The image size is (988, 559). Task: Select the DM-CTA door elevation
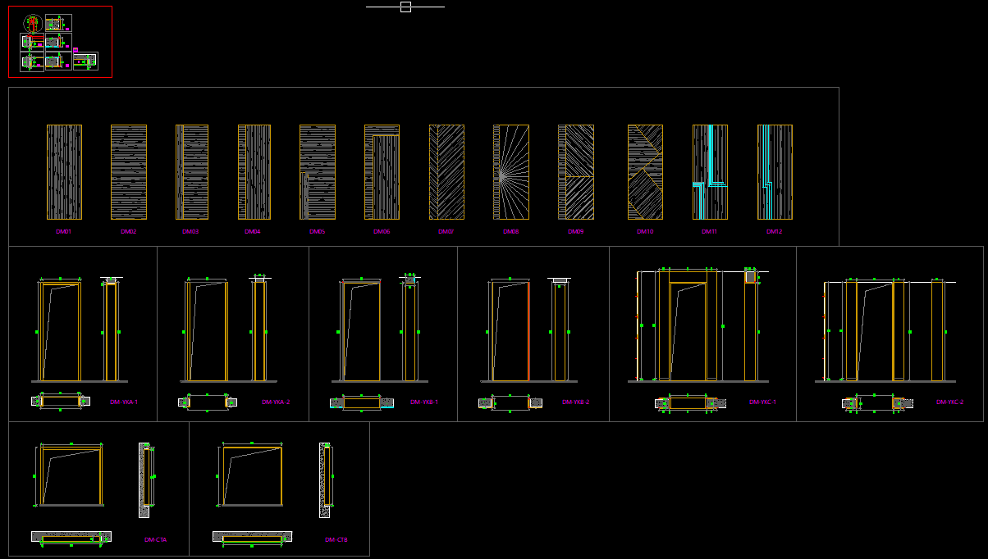pyautogui.click(x=71, y=476)
